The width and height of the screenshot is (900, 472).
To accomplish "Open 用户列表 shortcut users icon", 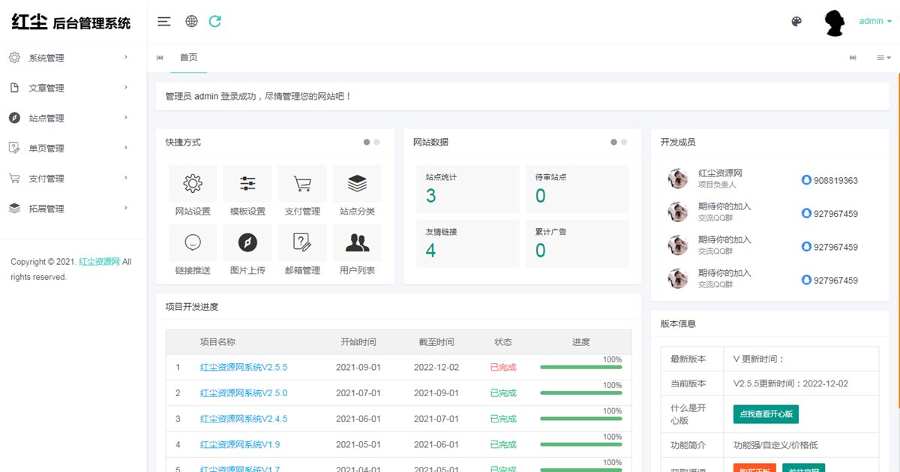I will coord(357,242).
